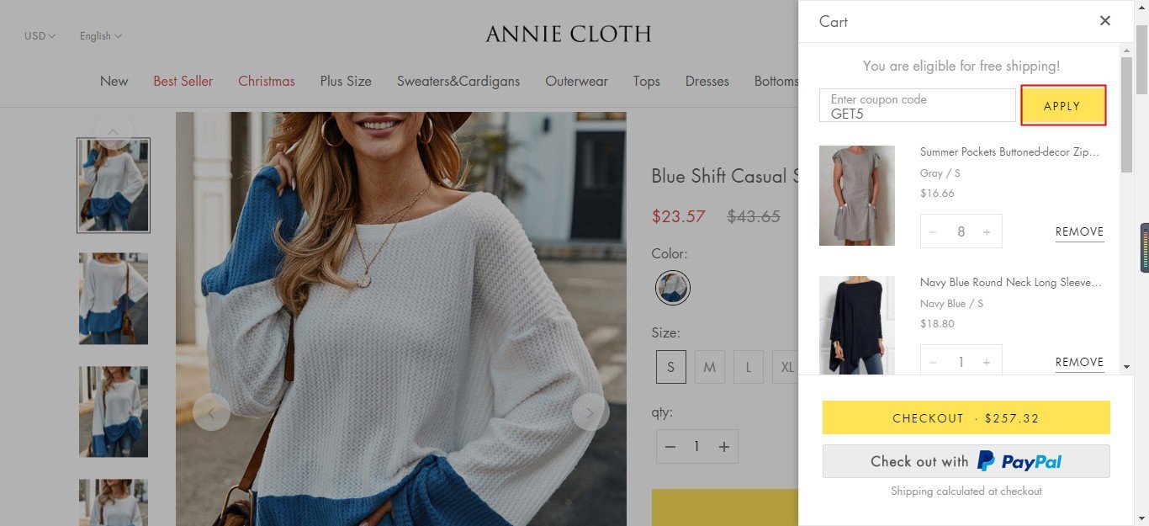
Task: Click plus icon in product qty selector
Action: click(723, 447)
